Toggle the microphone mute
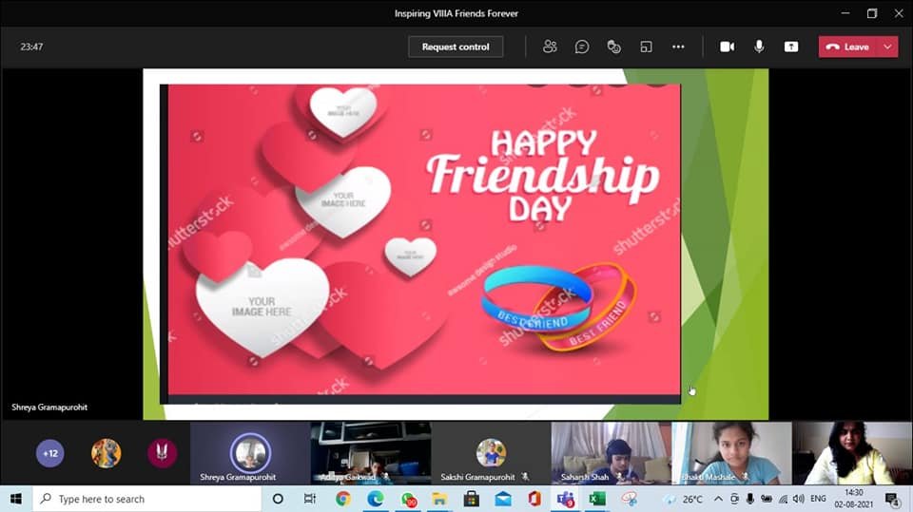 point(759,47)
